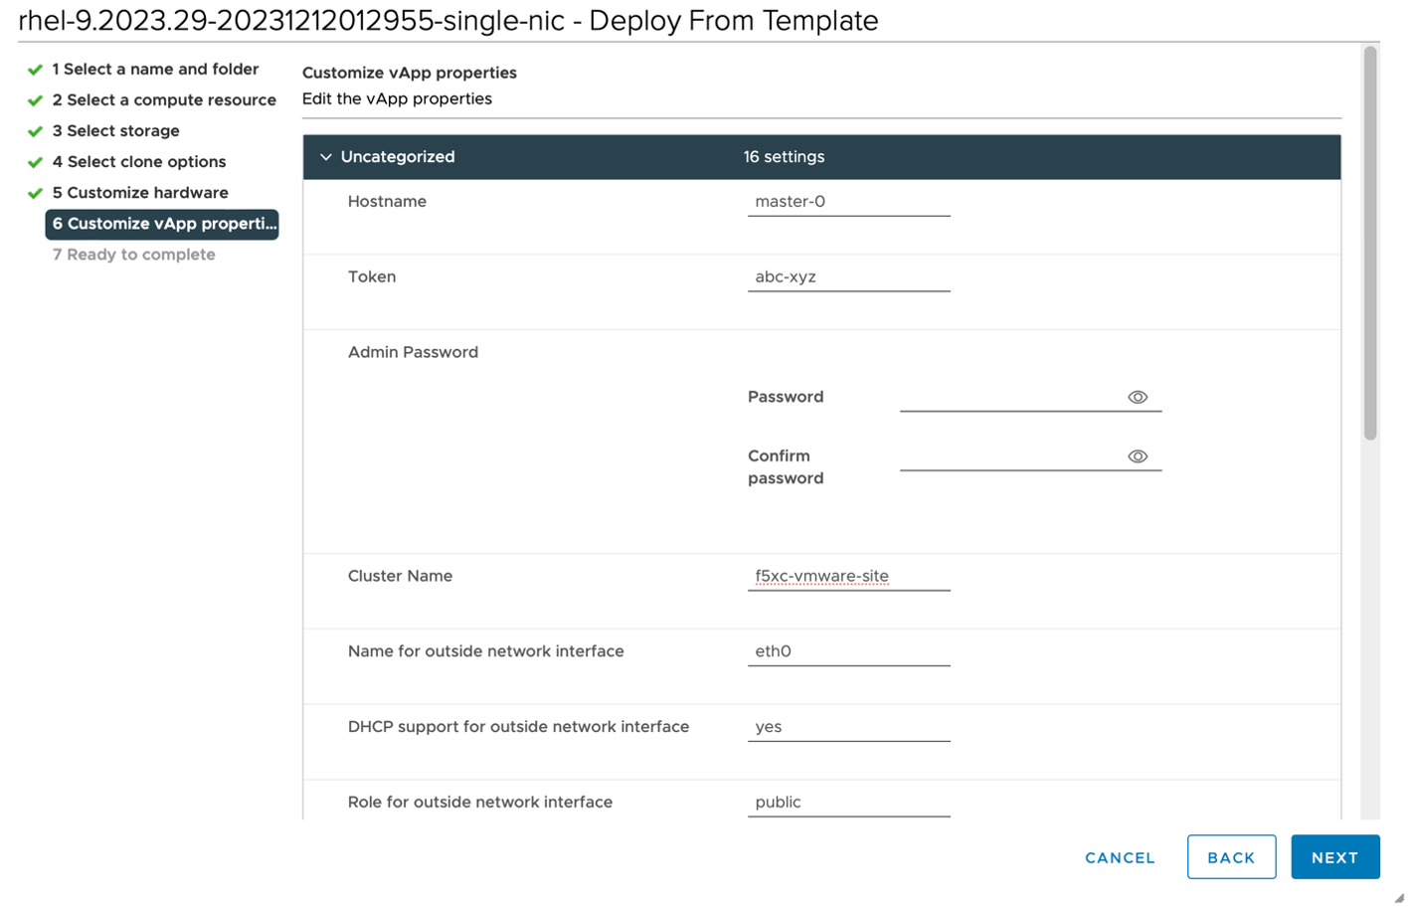Click the checkmark next to Select a name and folder
This screenshot has height=909, width=1412.
(x=34, y=71)
